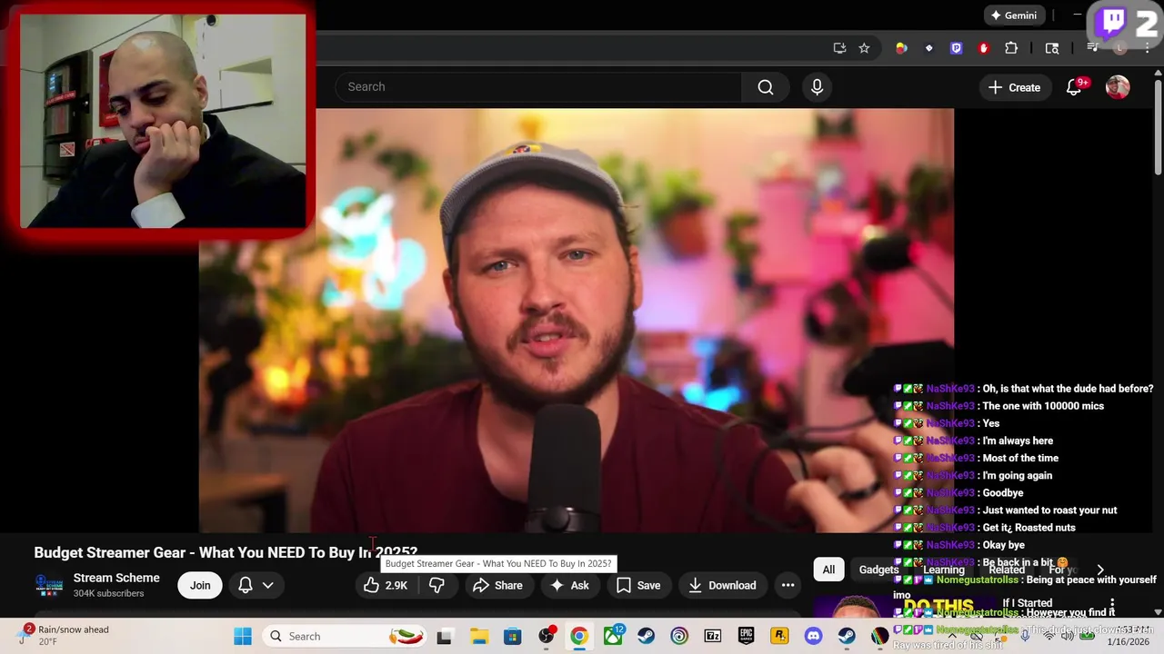Open the YouTube account avatar menu
Screen dimensions: 1164x654
(1118, 87)
